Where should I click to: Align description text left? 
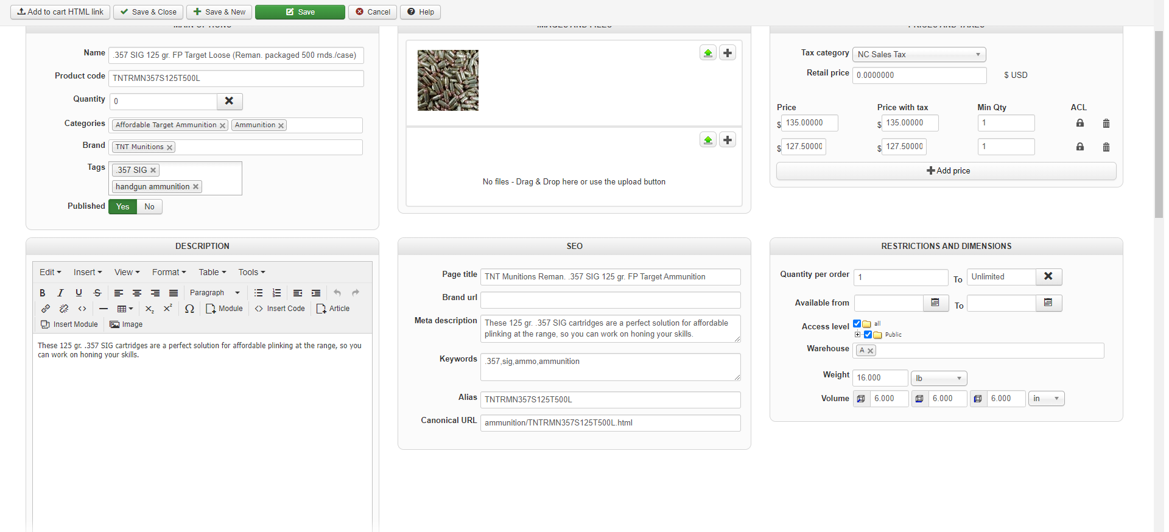(x=119, y=293)
